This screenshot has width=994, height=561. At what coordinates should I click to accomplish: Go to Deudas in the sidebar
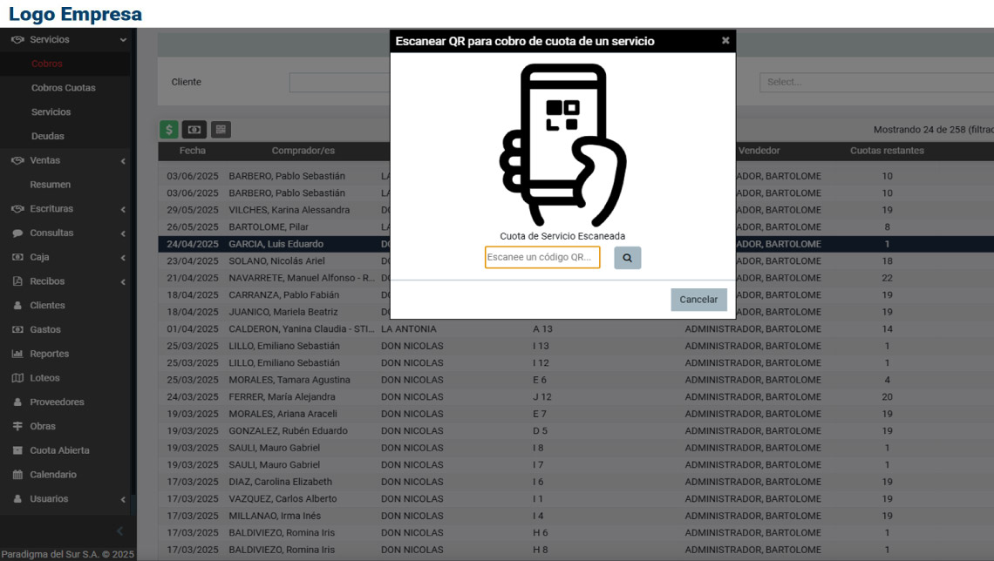[x=48, y=136]
